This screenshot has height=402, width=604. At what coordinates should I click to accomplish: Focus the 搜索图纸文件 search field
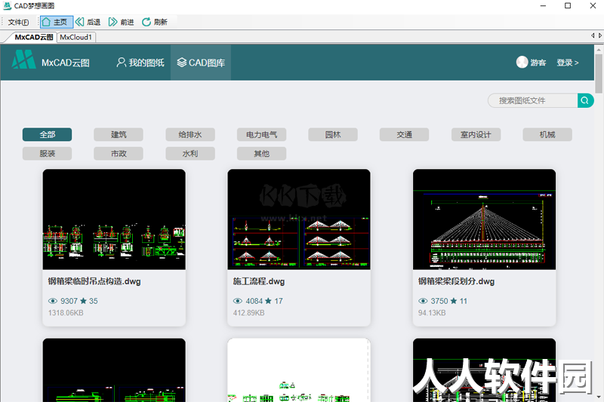click(533, 101)
